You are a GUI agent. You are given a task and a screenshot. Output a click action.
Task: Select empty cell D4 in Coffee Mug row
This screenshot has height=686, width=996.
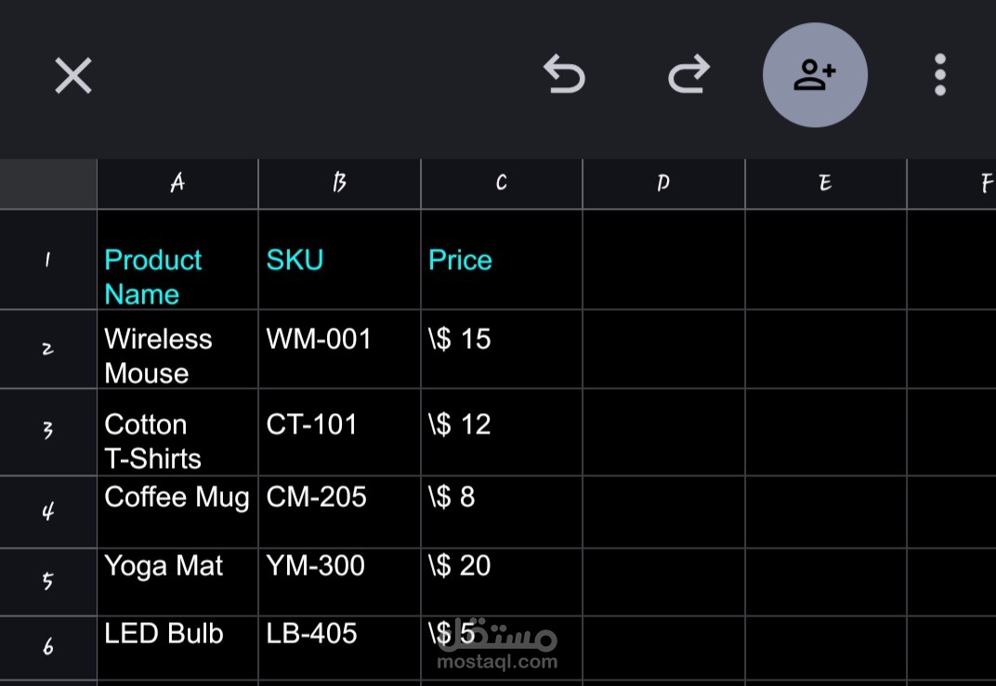(663, 511)
